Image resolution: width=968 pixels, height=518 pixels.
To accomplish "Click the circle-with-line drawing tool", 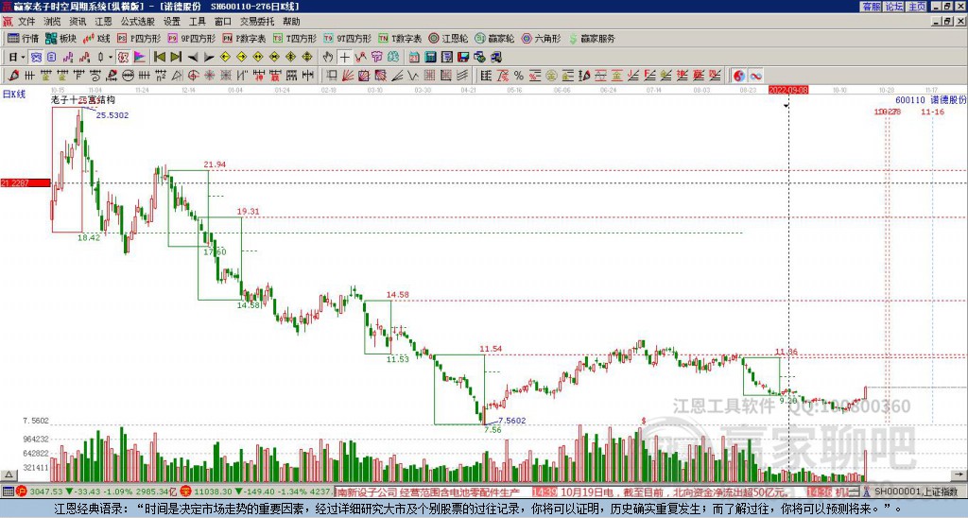I will pos(128,76).
